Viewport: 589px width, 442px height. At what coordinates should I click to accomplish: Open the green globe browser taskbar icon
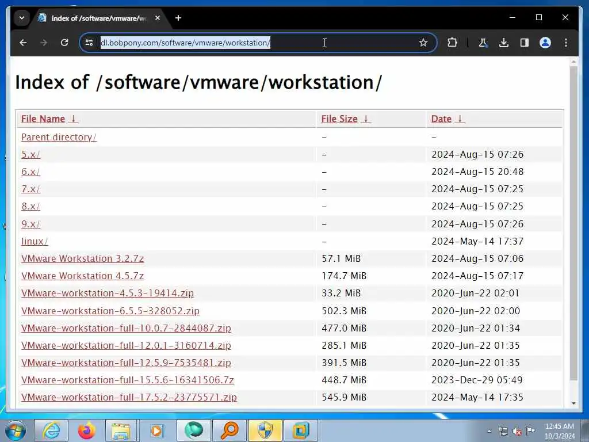pyautogui.click(x=194, y=430)
